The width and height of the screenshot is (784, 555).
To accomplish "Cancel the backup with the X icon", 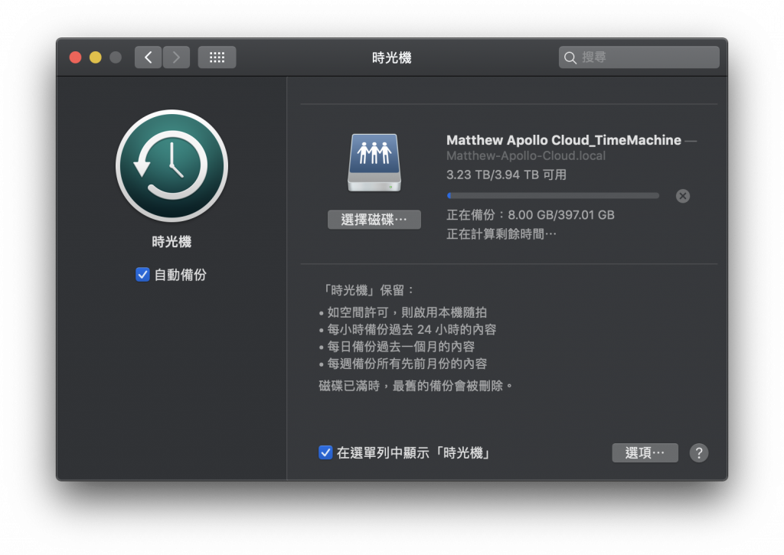I will coord(682,196).
